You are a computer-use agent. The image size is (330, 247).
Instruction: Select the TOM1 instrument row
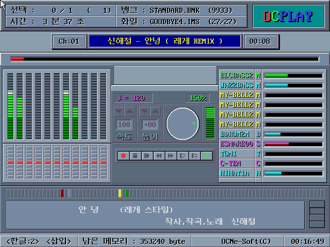click(x=237, y=154)
